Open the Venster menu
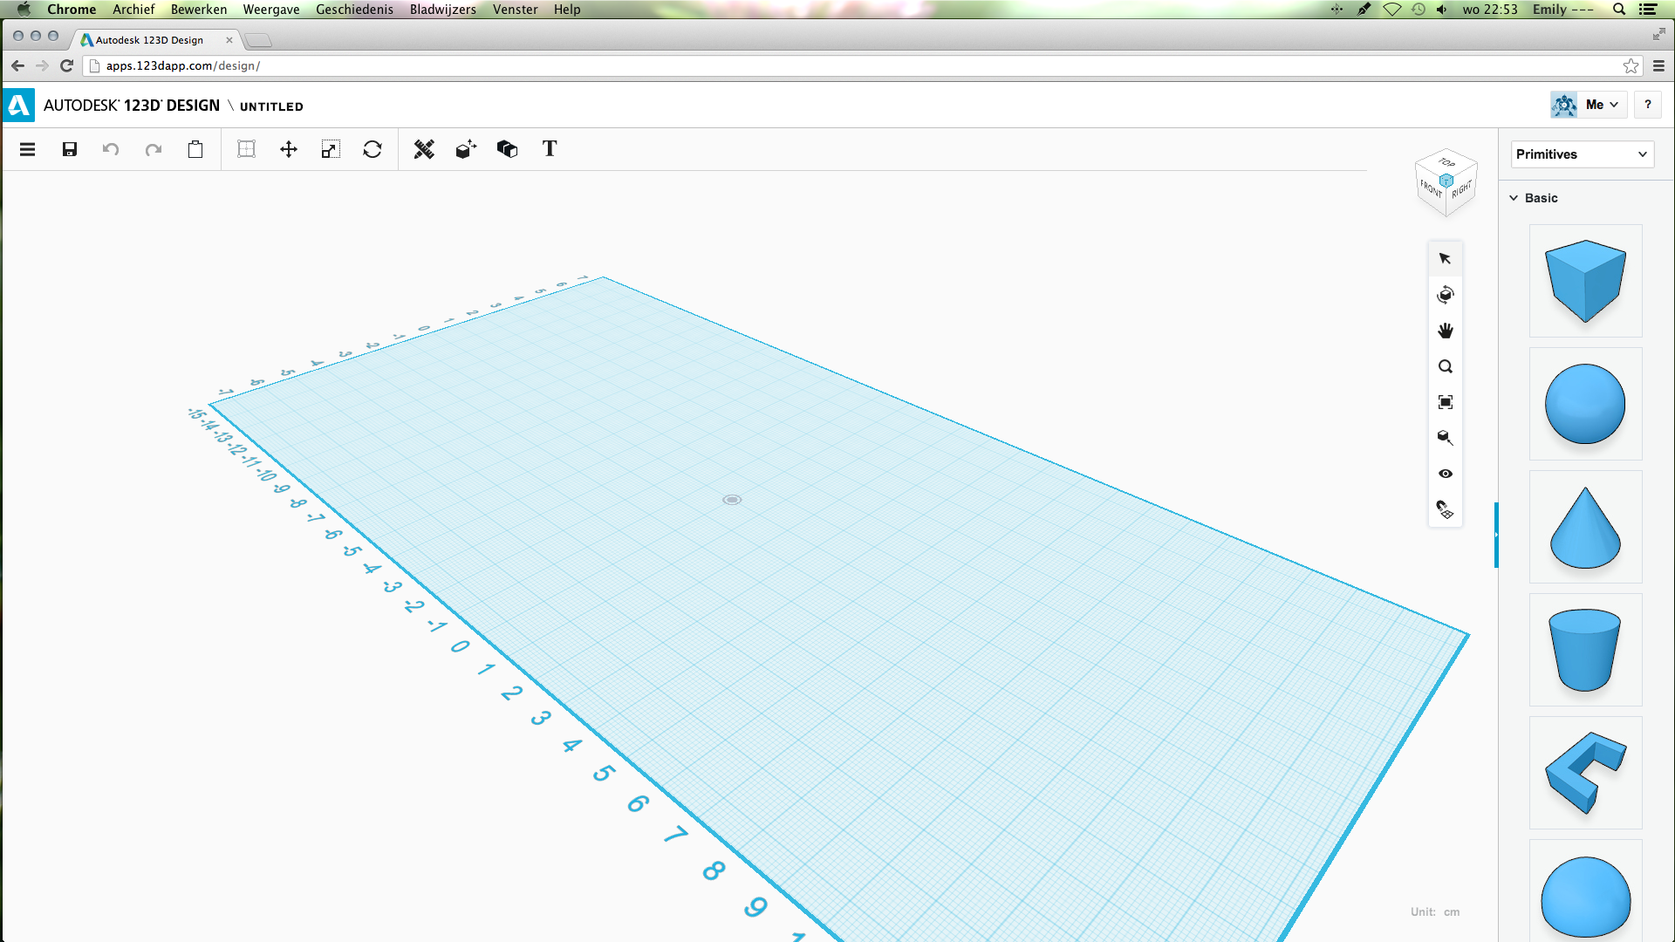The height and width of the screenshot is (942, 1675). pos(515,9)
